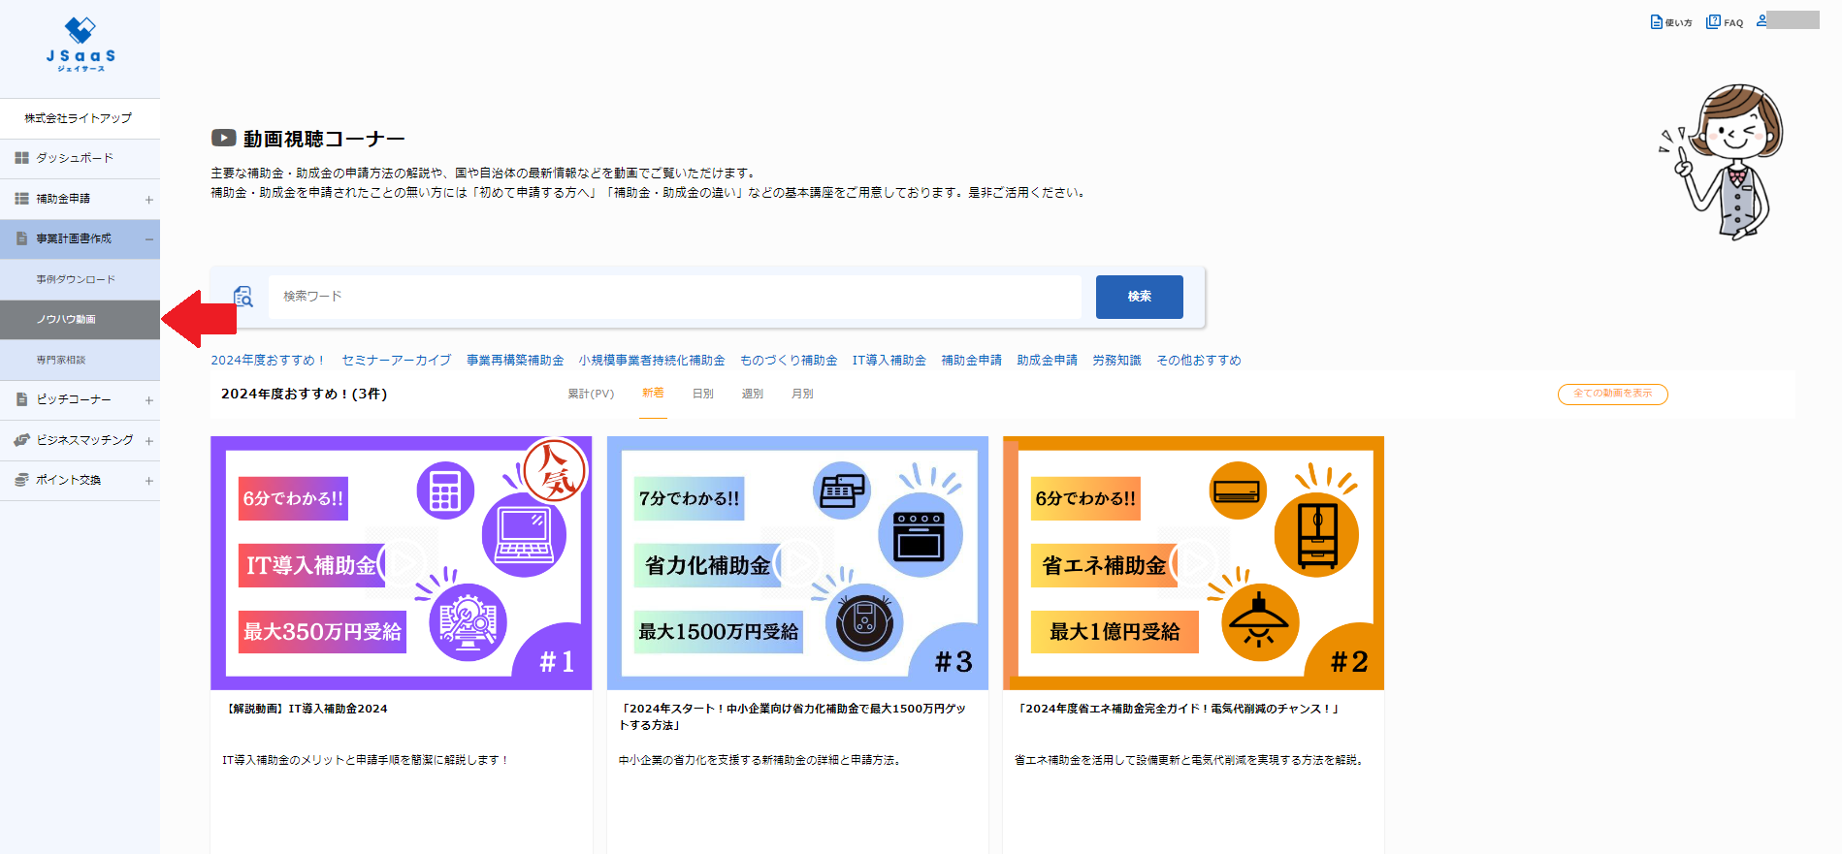Viewport: 1842px width, 854px height.
Task: Switch to 日別 sort tab
Action: (703, 394)
